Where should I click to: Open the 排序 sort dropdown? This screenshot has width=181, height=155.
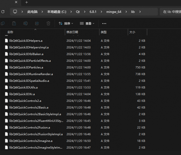coord(66,23)
